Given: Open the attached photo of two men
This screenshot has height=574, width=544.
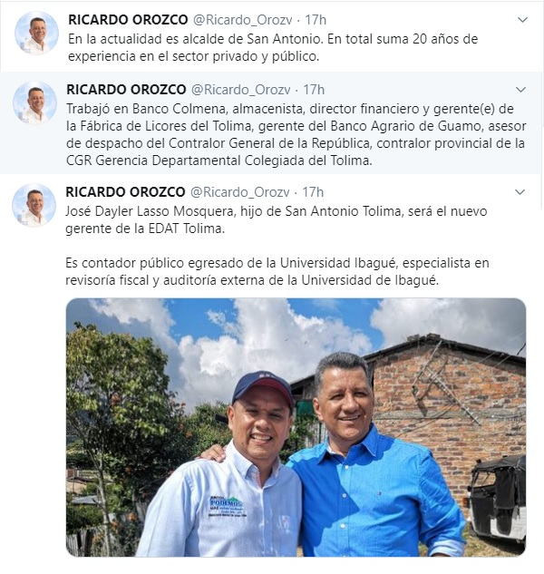Looking at the screenshot, I should point(296,427).
